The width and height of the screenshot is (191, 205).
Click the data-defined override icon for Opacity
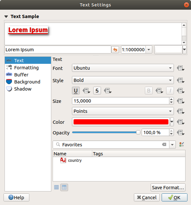pyautogui.click(x=181, y=132)
